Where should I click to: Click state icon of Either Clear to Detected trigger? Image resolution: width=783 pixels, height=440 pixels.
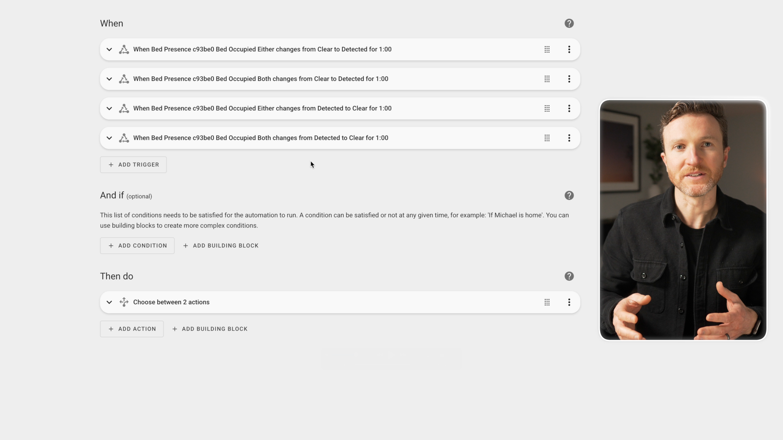(124, 49)
